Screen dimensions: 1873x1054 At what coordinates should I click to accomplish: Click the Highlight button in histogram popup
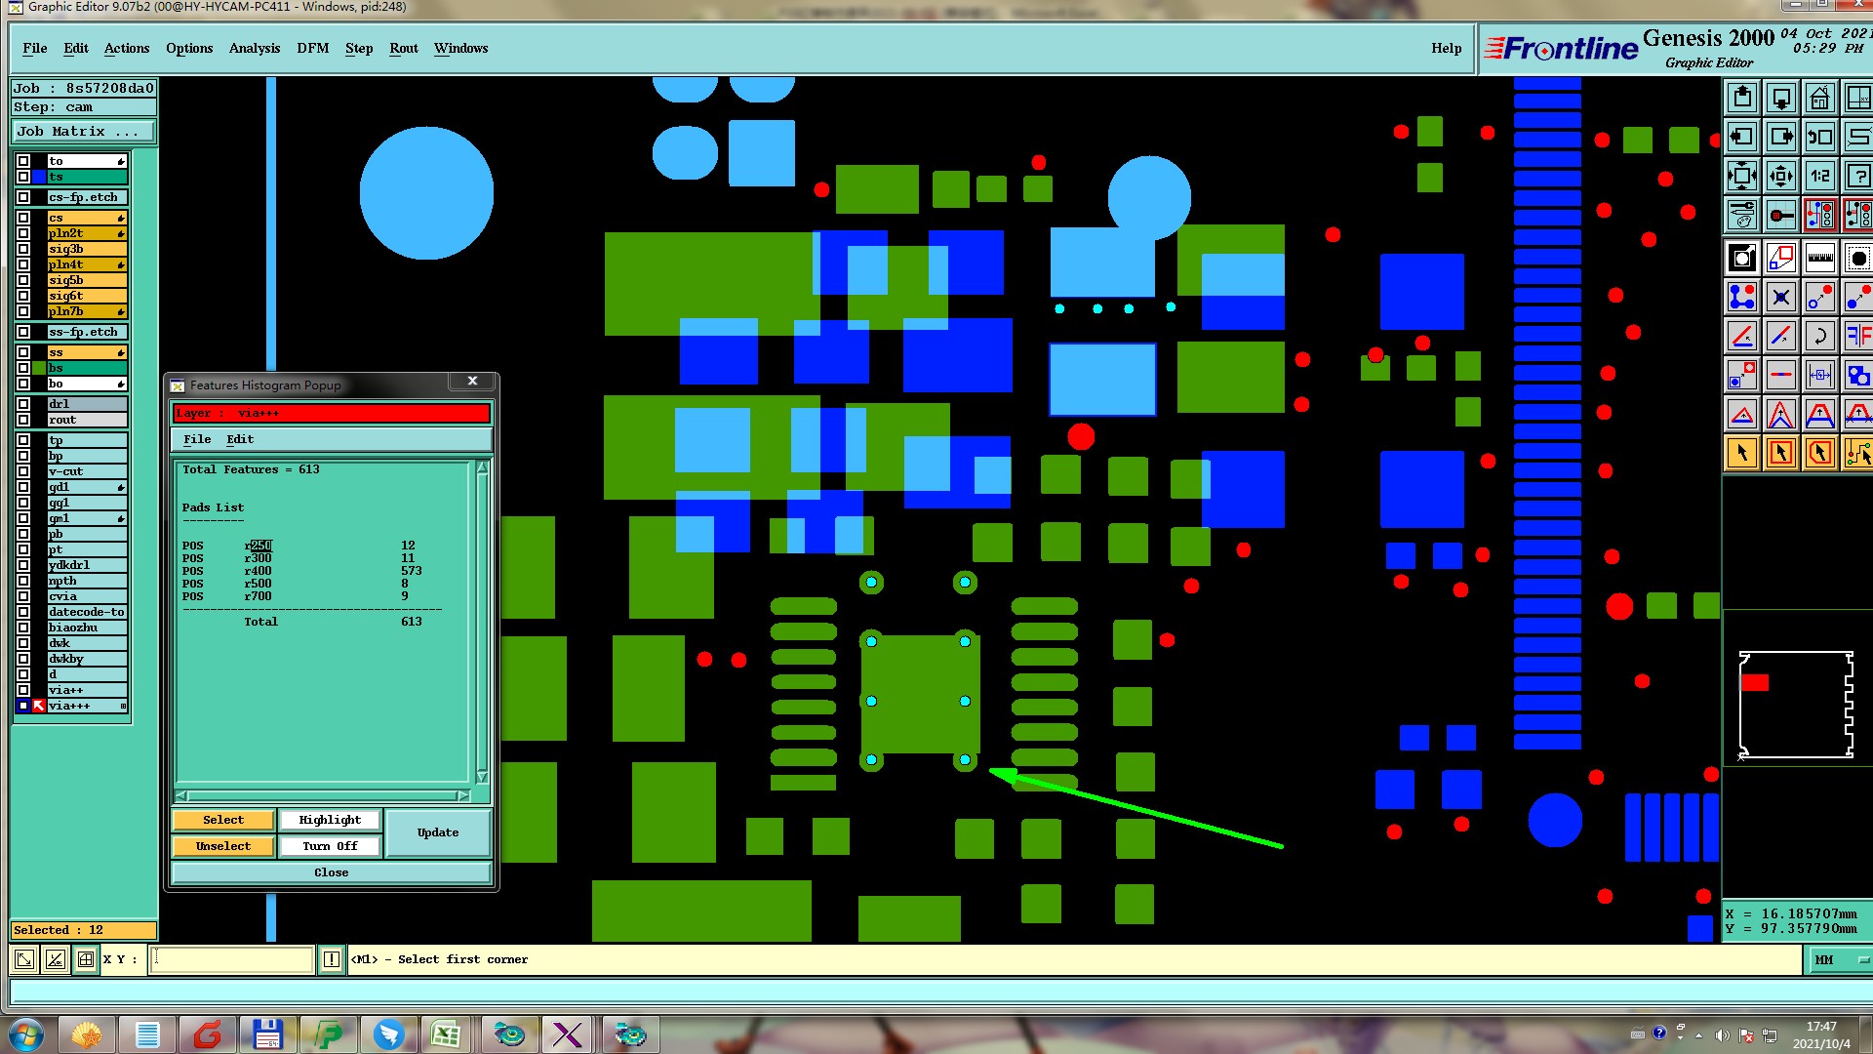click(329, 820)
